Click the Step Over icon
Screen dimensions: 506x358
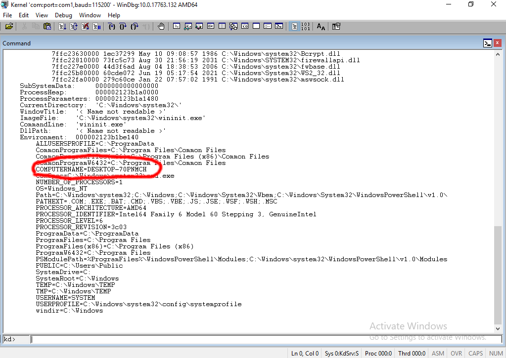pos(123,26)
